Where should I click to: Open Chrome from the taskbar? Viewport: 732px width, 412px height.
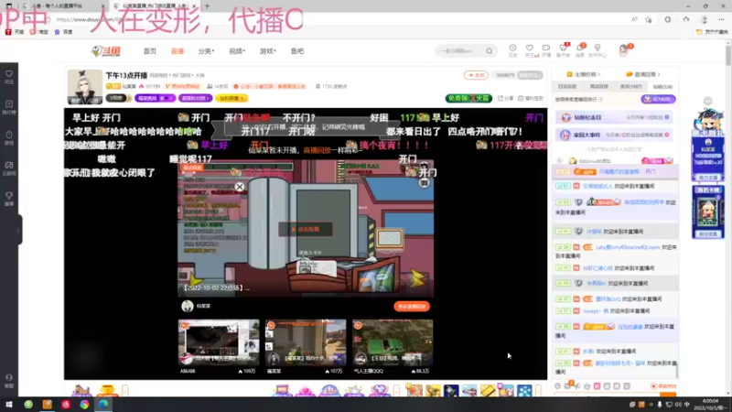pyautogui.click(x=84, y=405)
